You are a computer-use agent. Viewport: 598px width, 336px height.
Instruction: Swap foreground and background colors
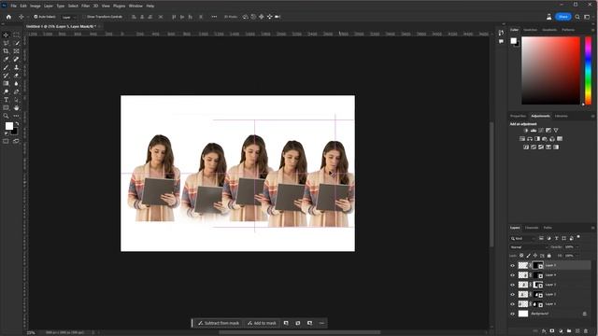coord(17,124)
